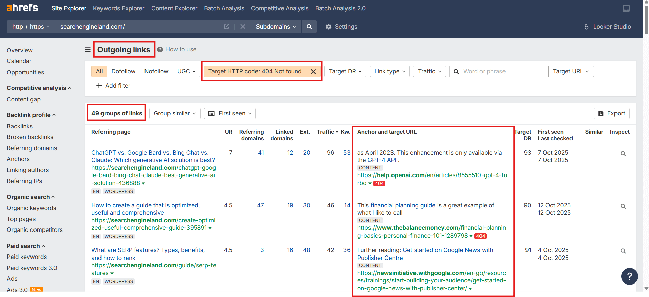
Task: Clear the searchengineland.com URL field
Action: click(243, 26)
